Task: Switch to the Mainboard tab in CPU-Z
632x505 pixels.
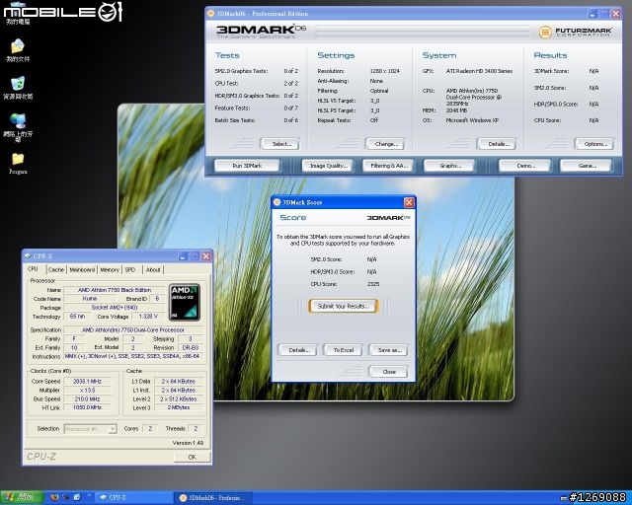Action: tap(82, 269)
